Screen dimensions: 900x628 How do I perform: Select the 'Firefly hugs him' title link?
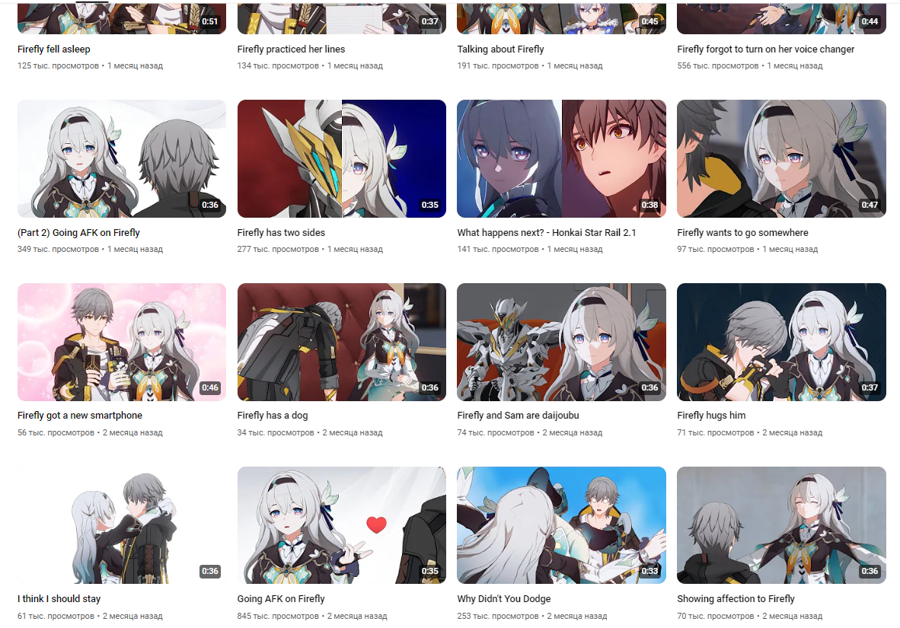711,416
